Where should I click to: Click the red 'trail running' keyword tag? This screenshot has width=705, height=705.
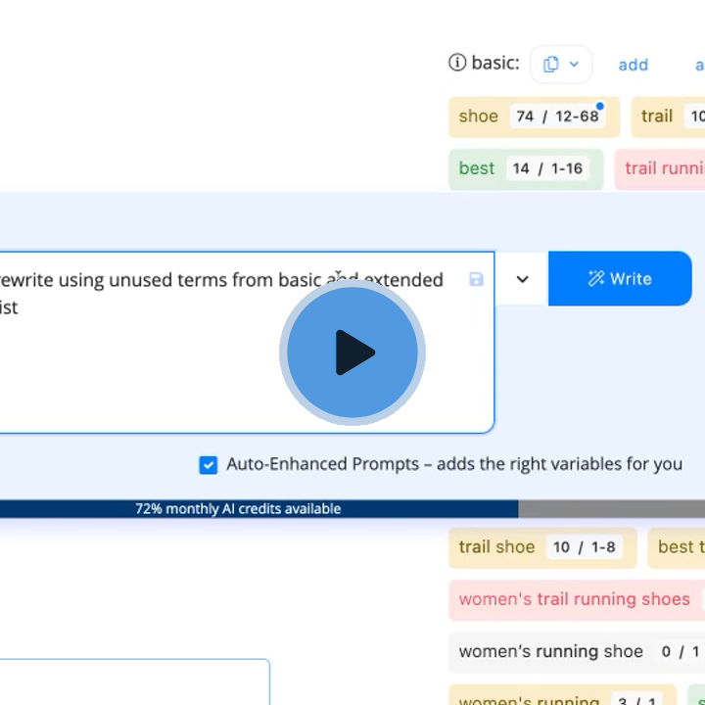(x=662, y=168)
